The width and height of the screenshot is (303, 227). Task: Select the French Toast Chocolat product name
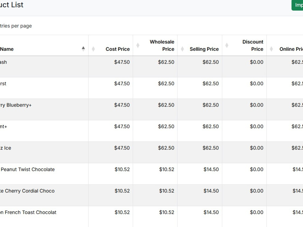point(28,212)
